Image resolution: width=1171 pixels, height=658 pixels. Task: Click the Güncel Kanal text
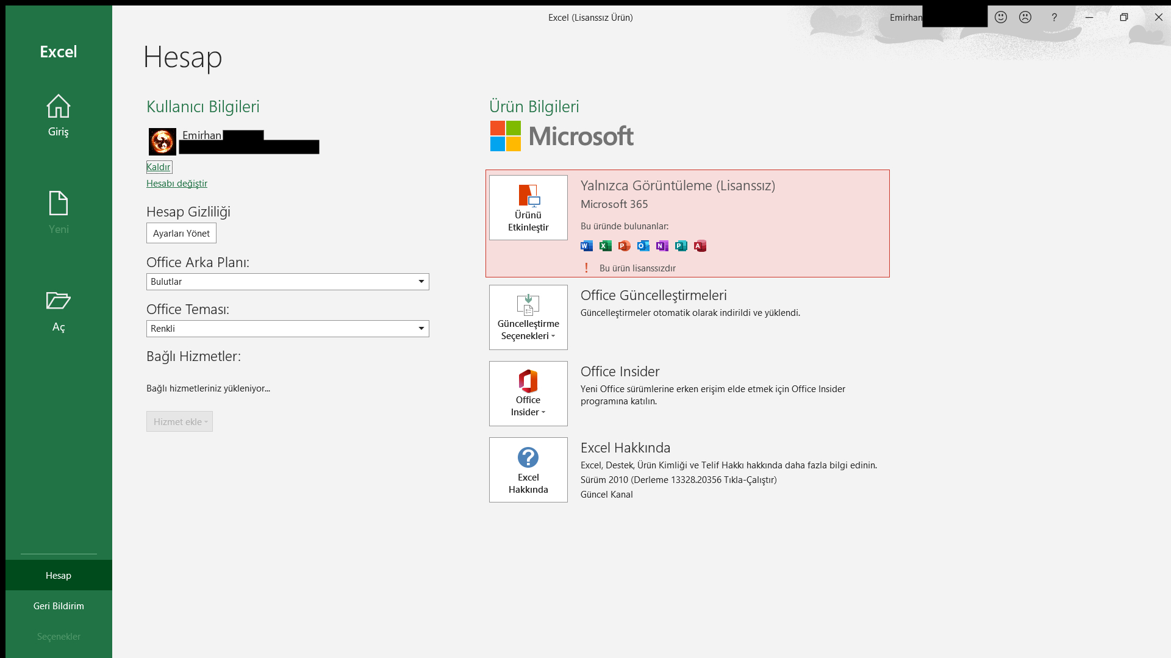[606, 495]
